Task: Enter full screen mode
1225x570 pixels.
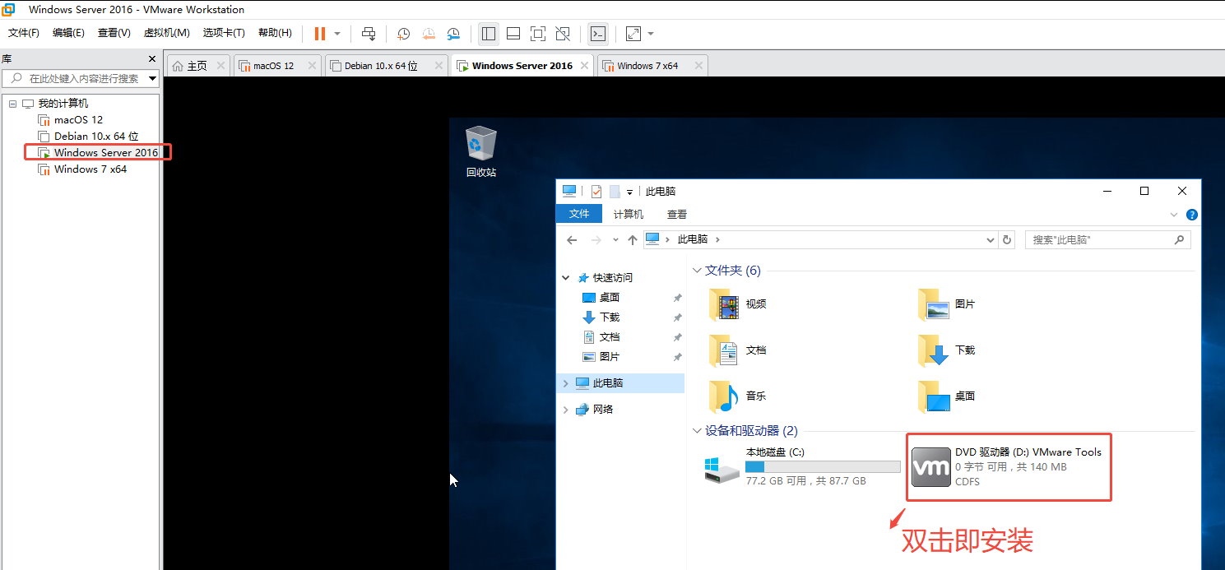Action: pos(538,34)
